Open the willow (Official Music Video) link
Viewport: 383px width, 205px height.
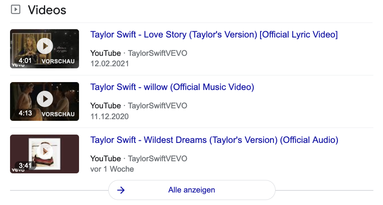pos(172,87)
